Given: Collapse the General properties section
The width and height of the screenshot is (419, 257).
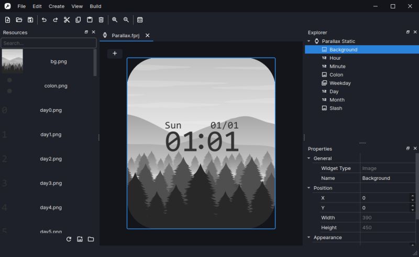Looking at the screenshot, I should [309, 158].
